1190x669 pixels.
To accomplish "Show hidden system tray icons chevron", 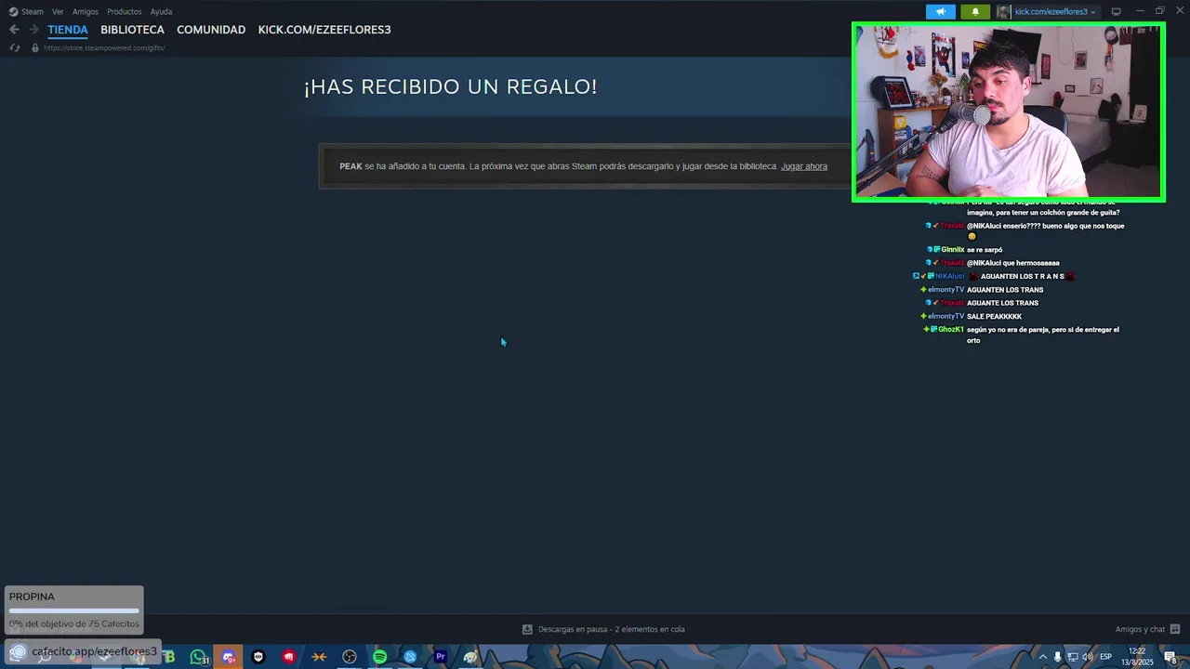I will 1042,657.
